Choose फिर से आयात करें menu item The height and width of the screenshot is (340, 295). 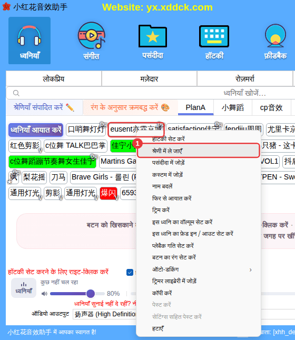click(199, 198)
